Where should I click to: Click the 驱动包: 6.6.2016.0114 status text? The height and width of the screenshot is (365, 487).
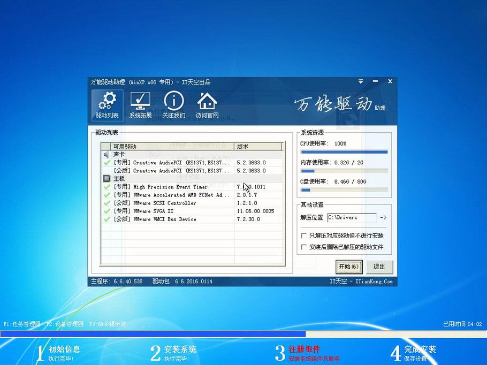coord(182,282)
